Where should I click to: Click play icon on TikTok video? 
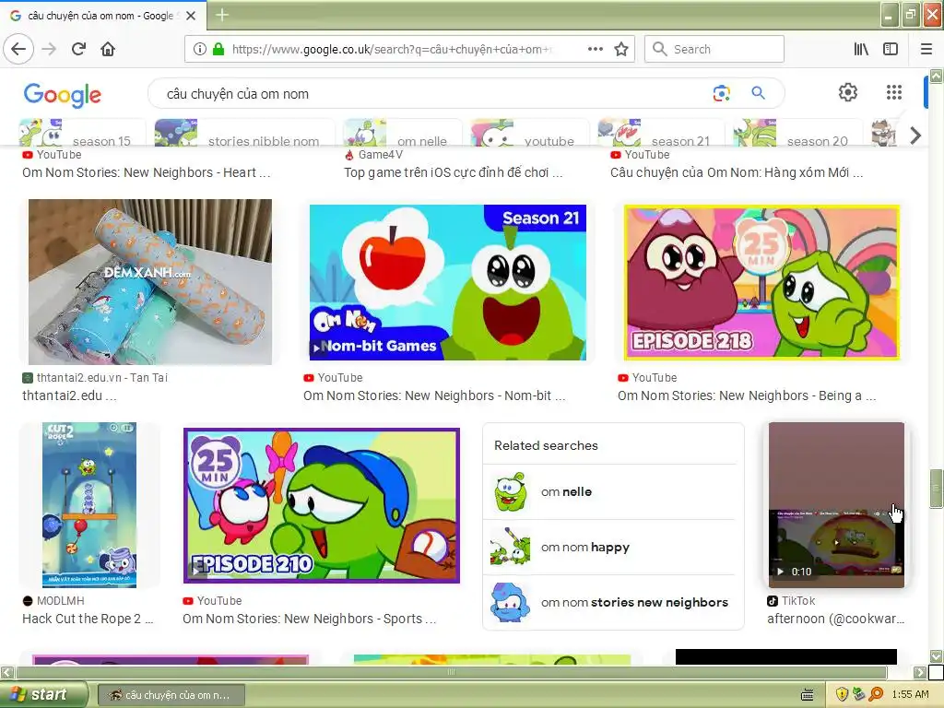point(781,572)
